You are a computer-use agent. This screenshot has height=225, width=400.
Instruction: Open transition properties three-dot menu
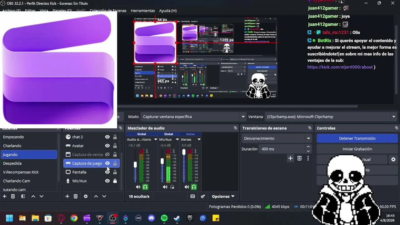[308, 158]
